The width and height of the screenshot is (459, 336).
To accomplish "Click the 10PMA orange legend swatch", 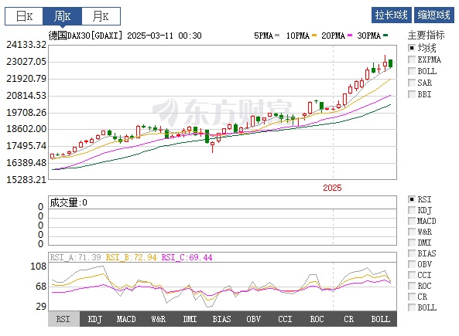I will tap(314, 36).
